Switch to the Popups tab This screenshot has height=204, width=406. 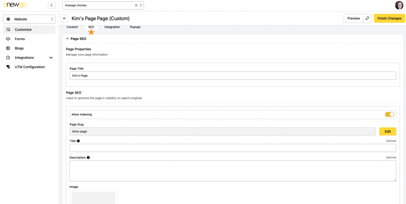click(135, 27)
